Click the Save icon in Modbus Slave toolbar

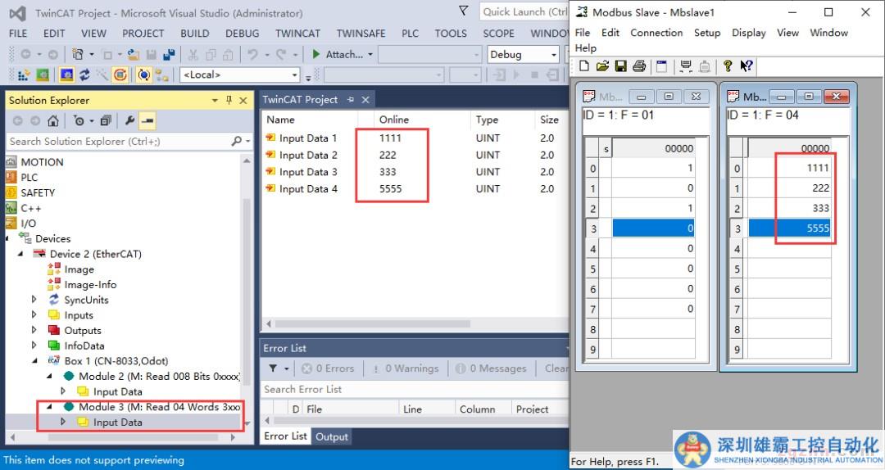(x=620, y=66)
